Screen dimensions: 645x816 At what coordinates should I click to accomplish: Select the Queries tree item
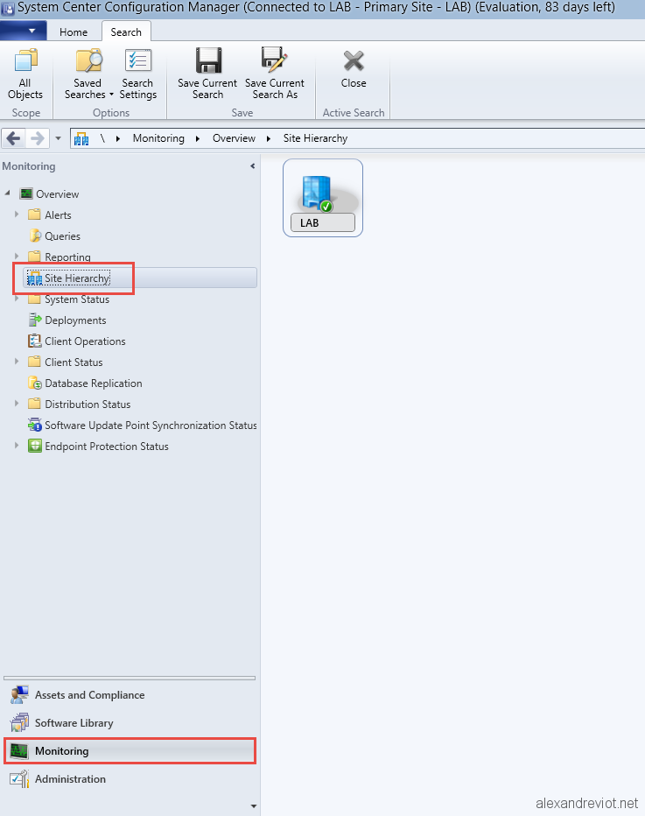click(x=62, y=236)
